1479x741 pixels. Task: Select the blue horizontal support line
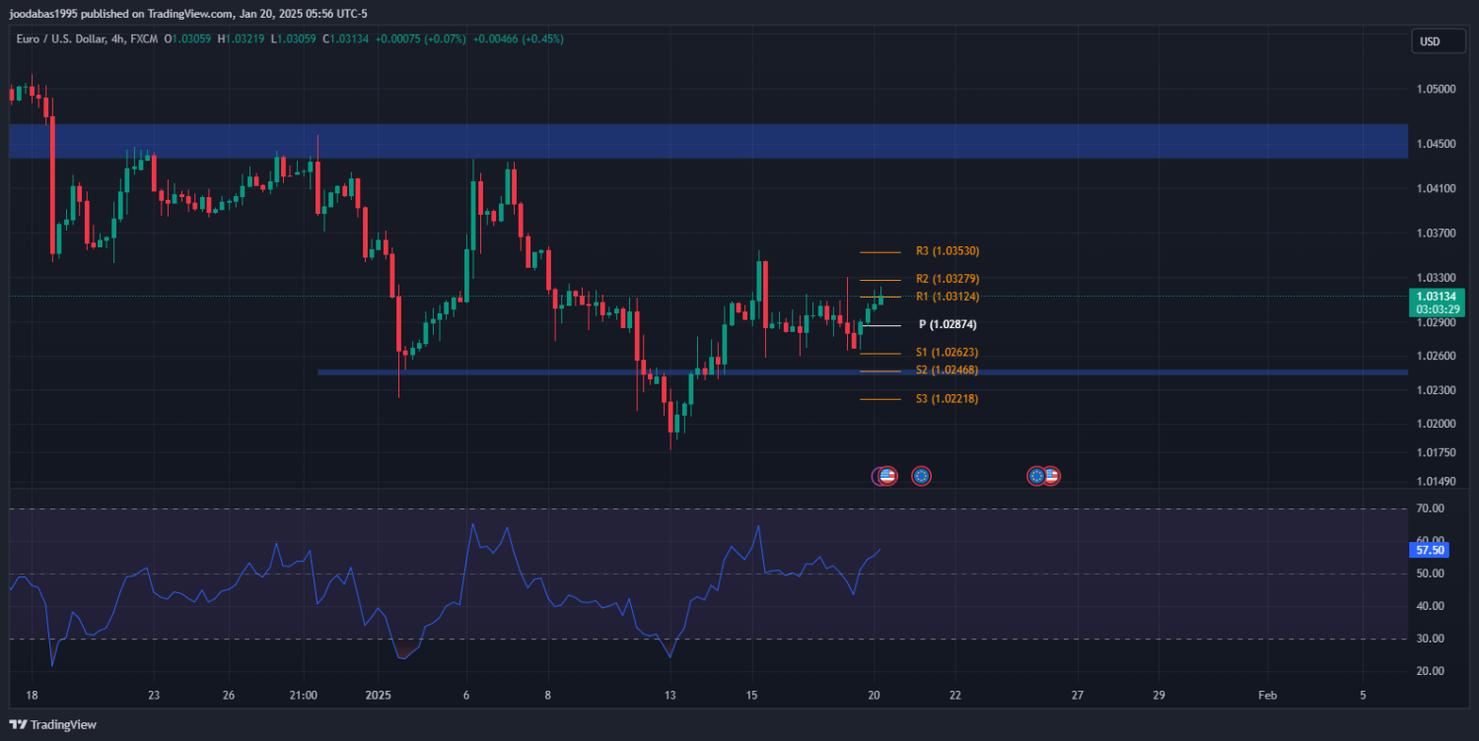862,372
